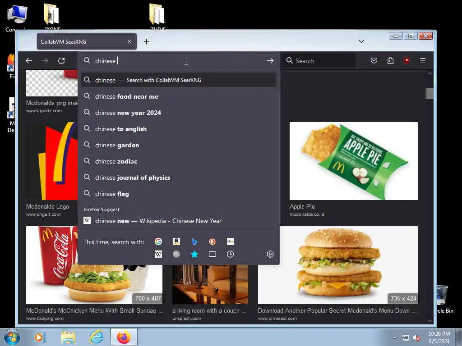
Task: Click the muted volume tray icon
Action: point(416,338)
